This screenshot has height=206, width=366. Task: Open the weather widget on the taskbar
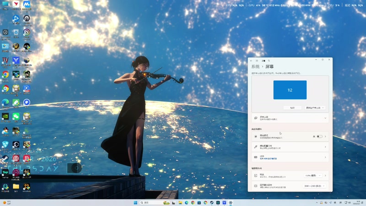tap(7, 203)
